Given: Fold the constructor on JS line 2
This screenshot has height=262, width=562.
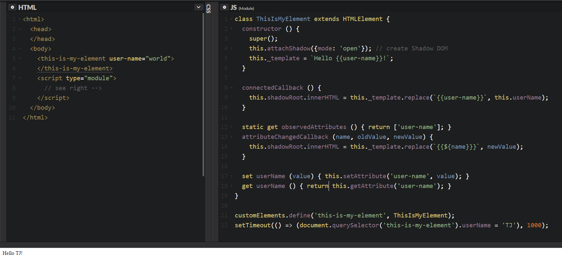Looking at the screenshot, I should (232, 29).
